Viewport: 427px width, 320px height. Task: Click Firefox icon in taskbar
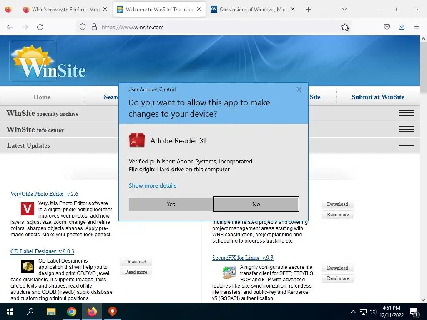point(92,312)
